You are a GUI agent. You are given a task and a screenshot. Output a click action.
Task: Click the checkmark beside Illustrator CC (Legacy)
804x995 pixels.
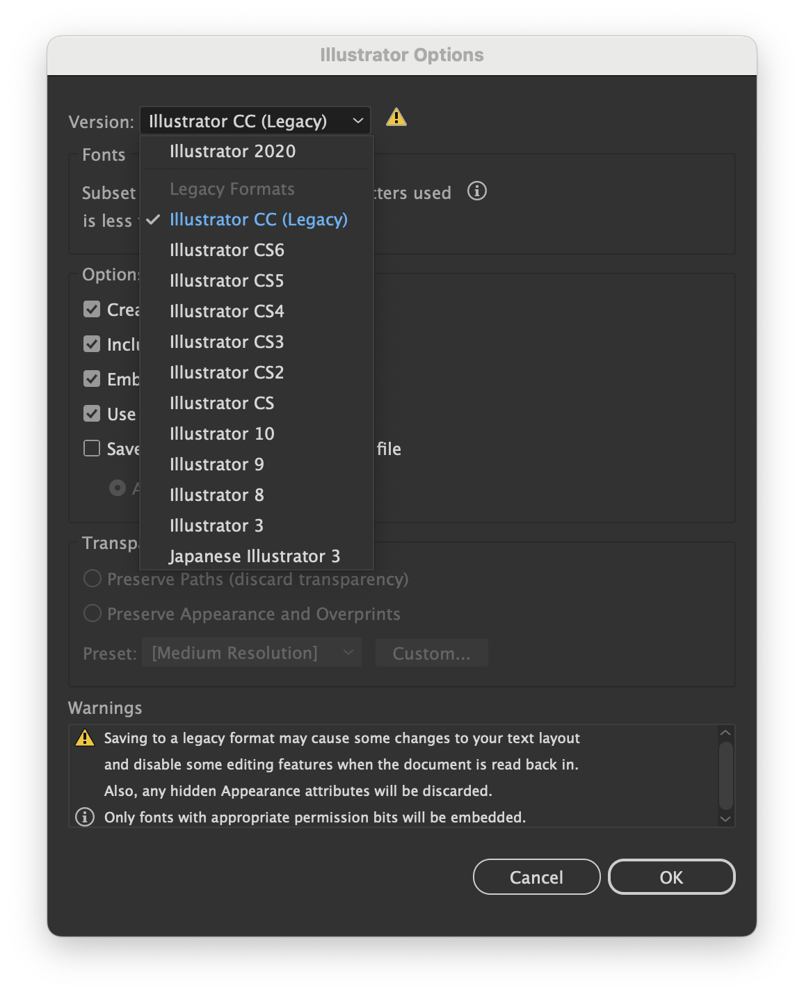(x=154, y=219)
